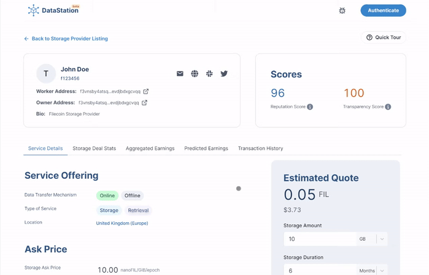Click the Online transfer mechanism tag
The height and width of the screenshot is (275, 429).
coord(107,195)
